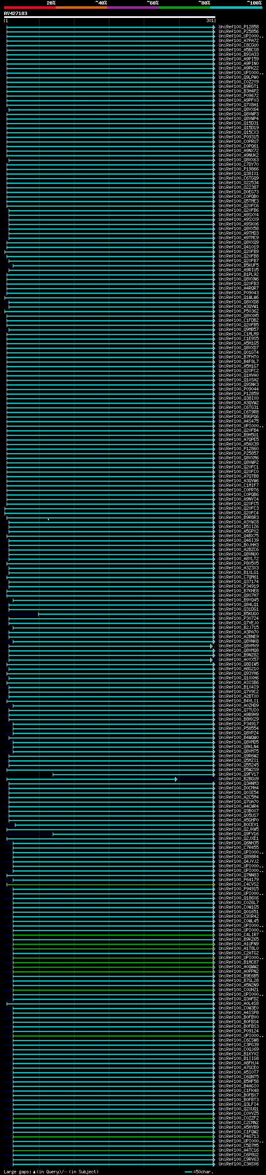Click the green ~80% identity legend segment
The height and width of the screenshot is (1175, 266).
185,8
